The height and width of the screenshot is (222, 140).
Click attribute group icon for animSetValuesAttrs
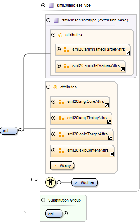click(67, 66)
